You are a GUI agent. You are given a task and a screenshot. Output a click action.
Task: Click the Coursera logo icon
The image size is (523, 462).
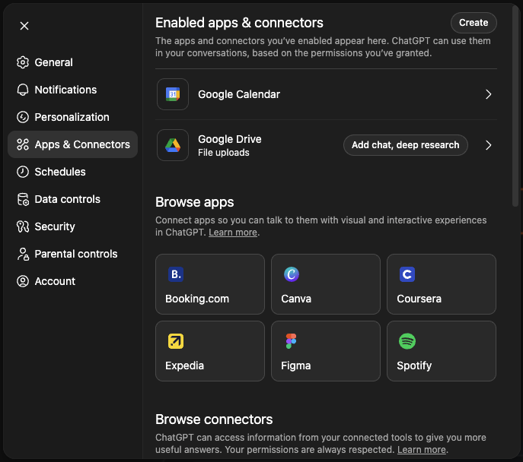pos(407,274)
